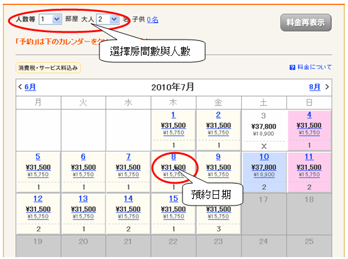
Task: Select July 13 date link
Action: point(83,199)
